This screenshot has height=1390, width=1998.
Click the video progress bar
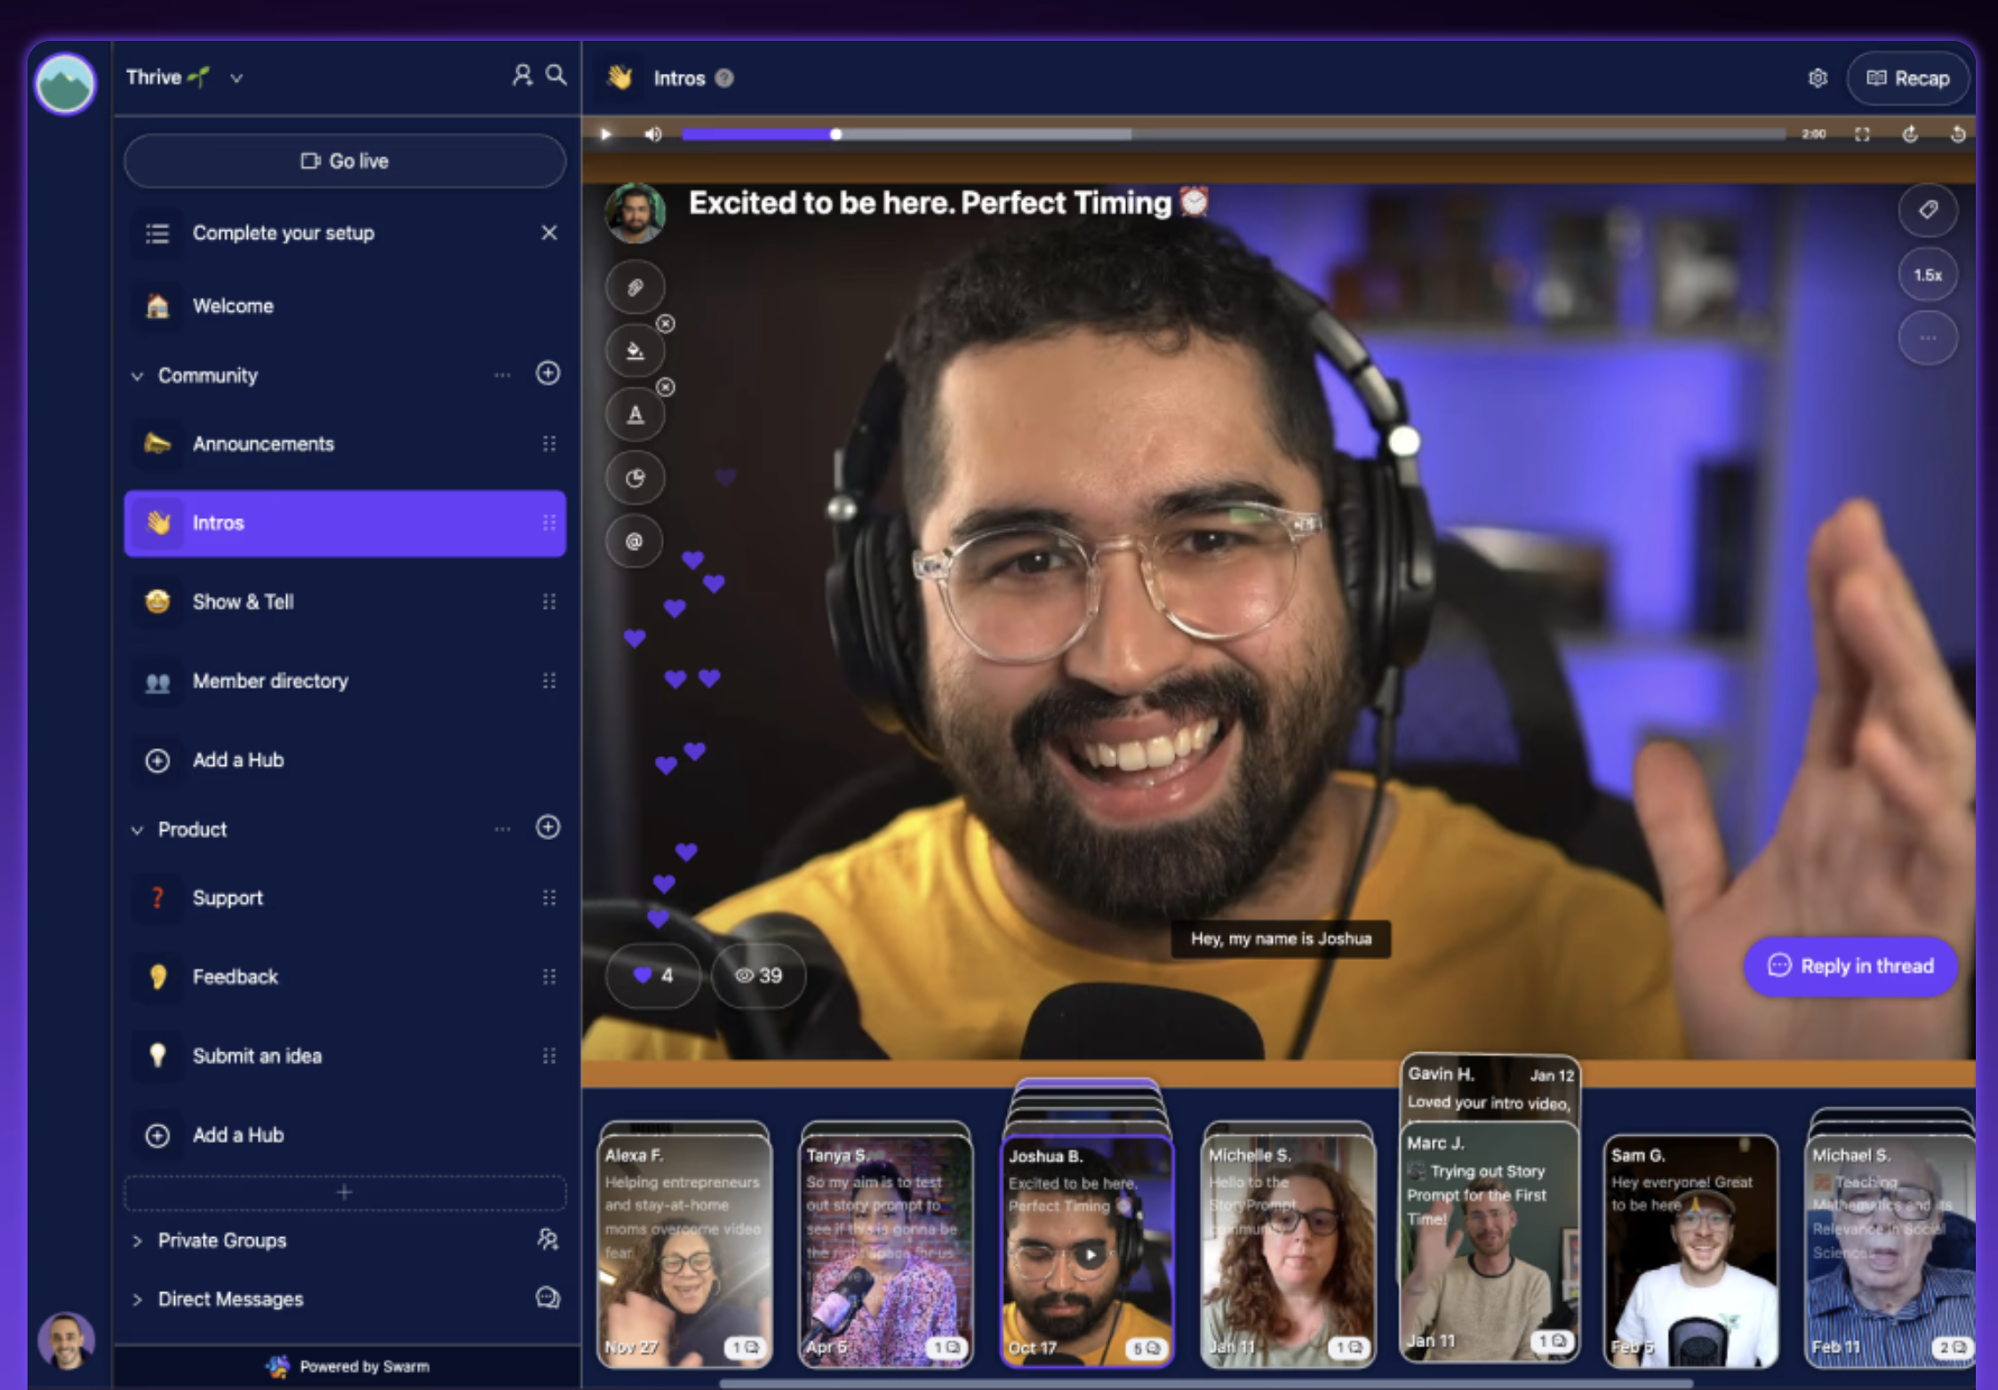pyautogui.click(x=1234, y=134)
